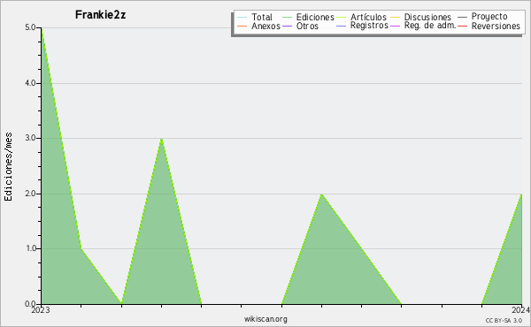The height and width of the screenshot is (327, 531).
Task: Click the 2.0 y-axis value
Action: coord(30,194)
